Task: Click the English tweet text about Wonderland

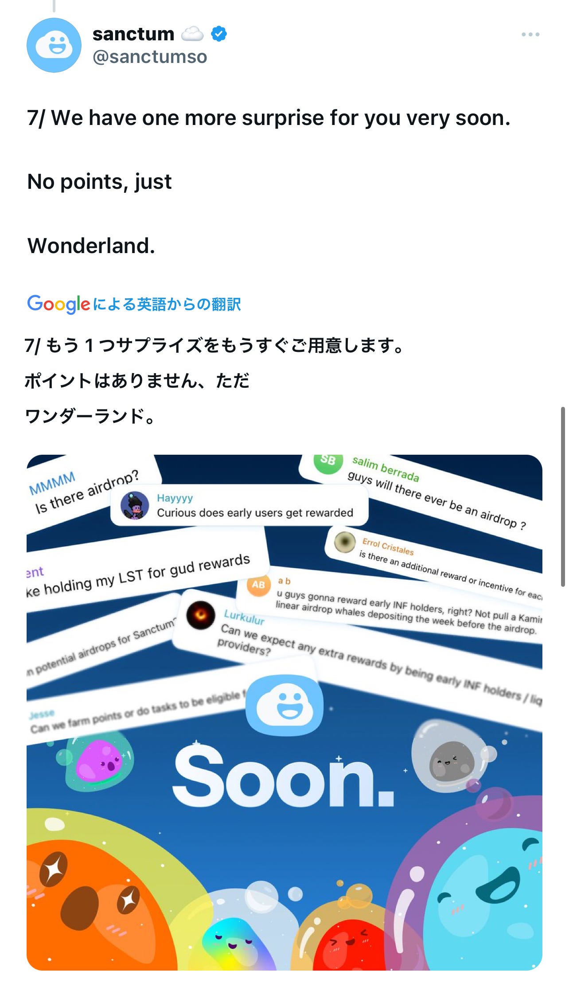Action: (269, 182)
